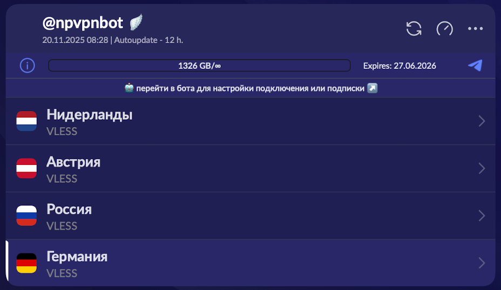Expand the Нидерланды server chevron
This screenshot has height=290, width=501.
point(482,121)
